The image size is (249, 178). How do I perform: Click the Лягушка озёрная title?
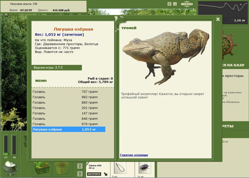point(73,29)
